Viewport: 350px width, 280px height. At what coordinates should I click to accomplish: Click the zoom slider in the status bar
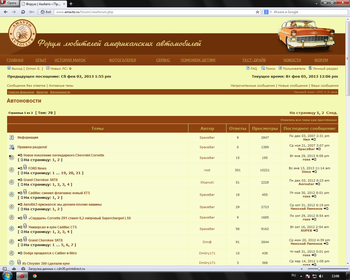[x=319, y=269]
